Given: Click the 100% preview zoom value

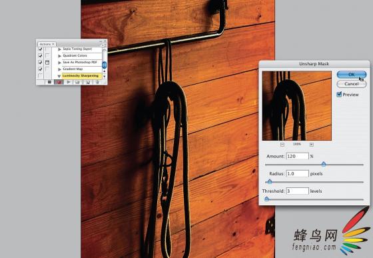Looking at the screenshot, I should (x=297, y=144).
